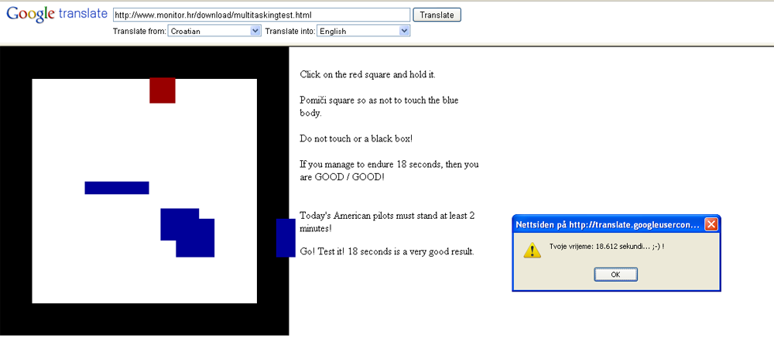The width and height of the screenshot is (774, 338).
Task: Open the Translate into English dropdown
Action: [x=363, y=31]
